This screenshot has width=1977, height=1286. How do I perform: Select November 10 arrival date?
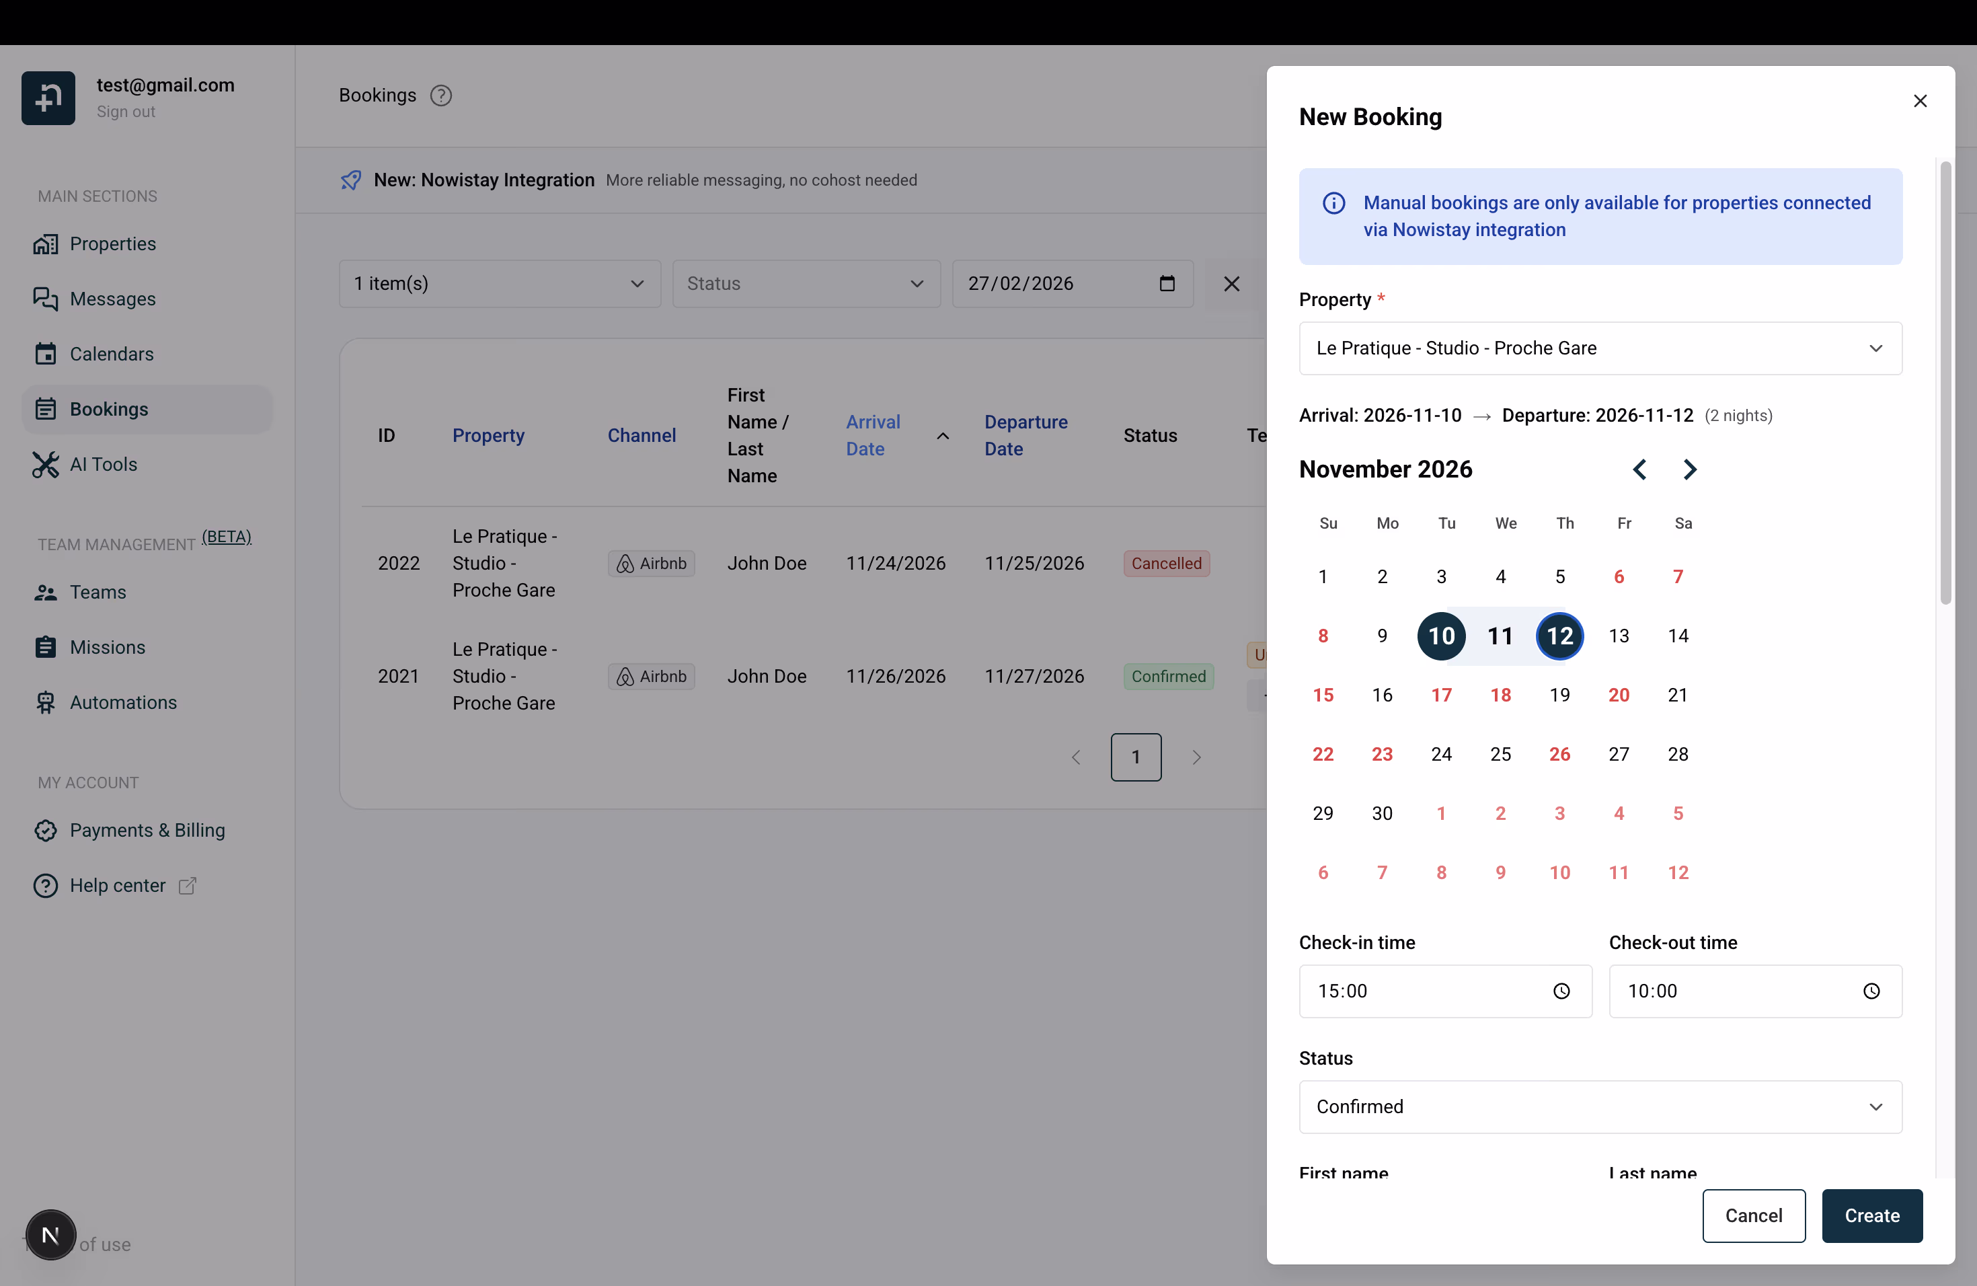click(1441, 636)
